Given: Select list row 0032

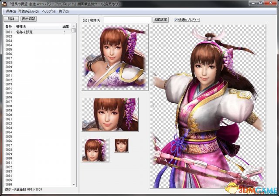Looking at the screenshot, I should pos(38,167).
